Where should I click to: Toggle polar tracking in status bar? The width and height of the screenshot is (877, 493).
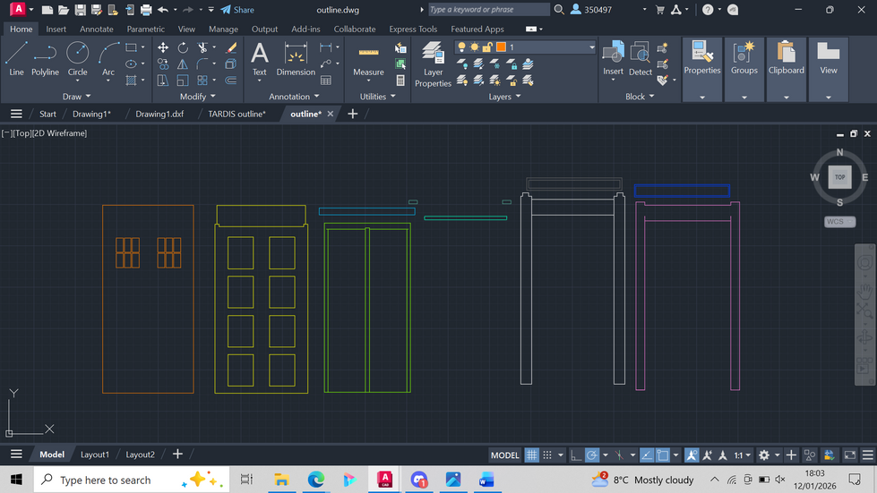(x=592, y=455)
